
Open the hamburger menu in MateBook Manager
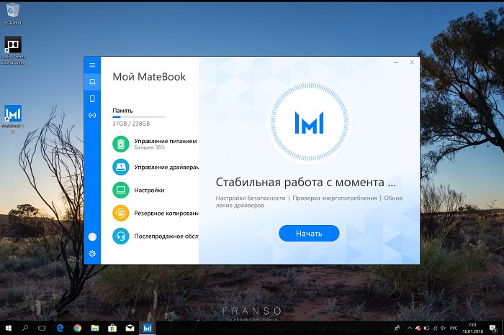(92, 65)
